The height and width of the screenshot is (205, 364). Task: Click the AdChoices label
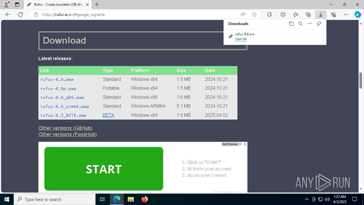point(230,144)
